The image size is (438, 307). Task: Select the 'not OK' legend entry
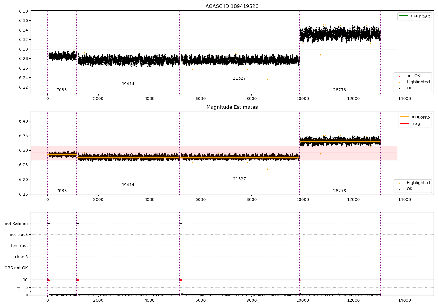(x=413, y=76)
